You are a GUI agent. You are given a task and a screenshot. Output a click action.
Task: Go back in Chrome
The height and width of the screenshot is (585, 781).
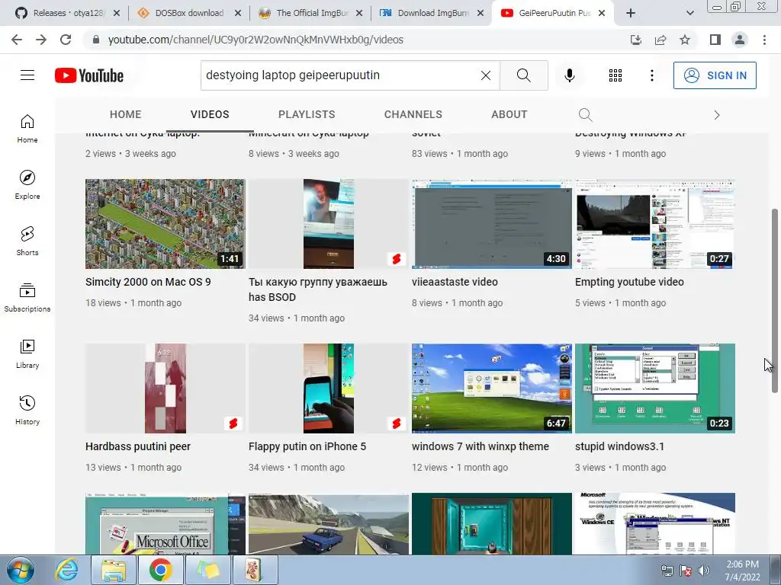tap(17, 40)
